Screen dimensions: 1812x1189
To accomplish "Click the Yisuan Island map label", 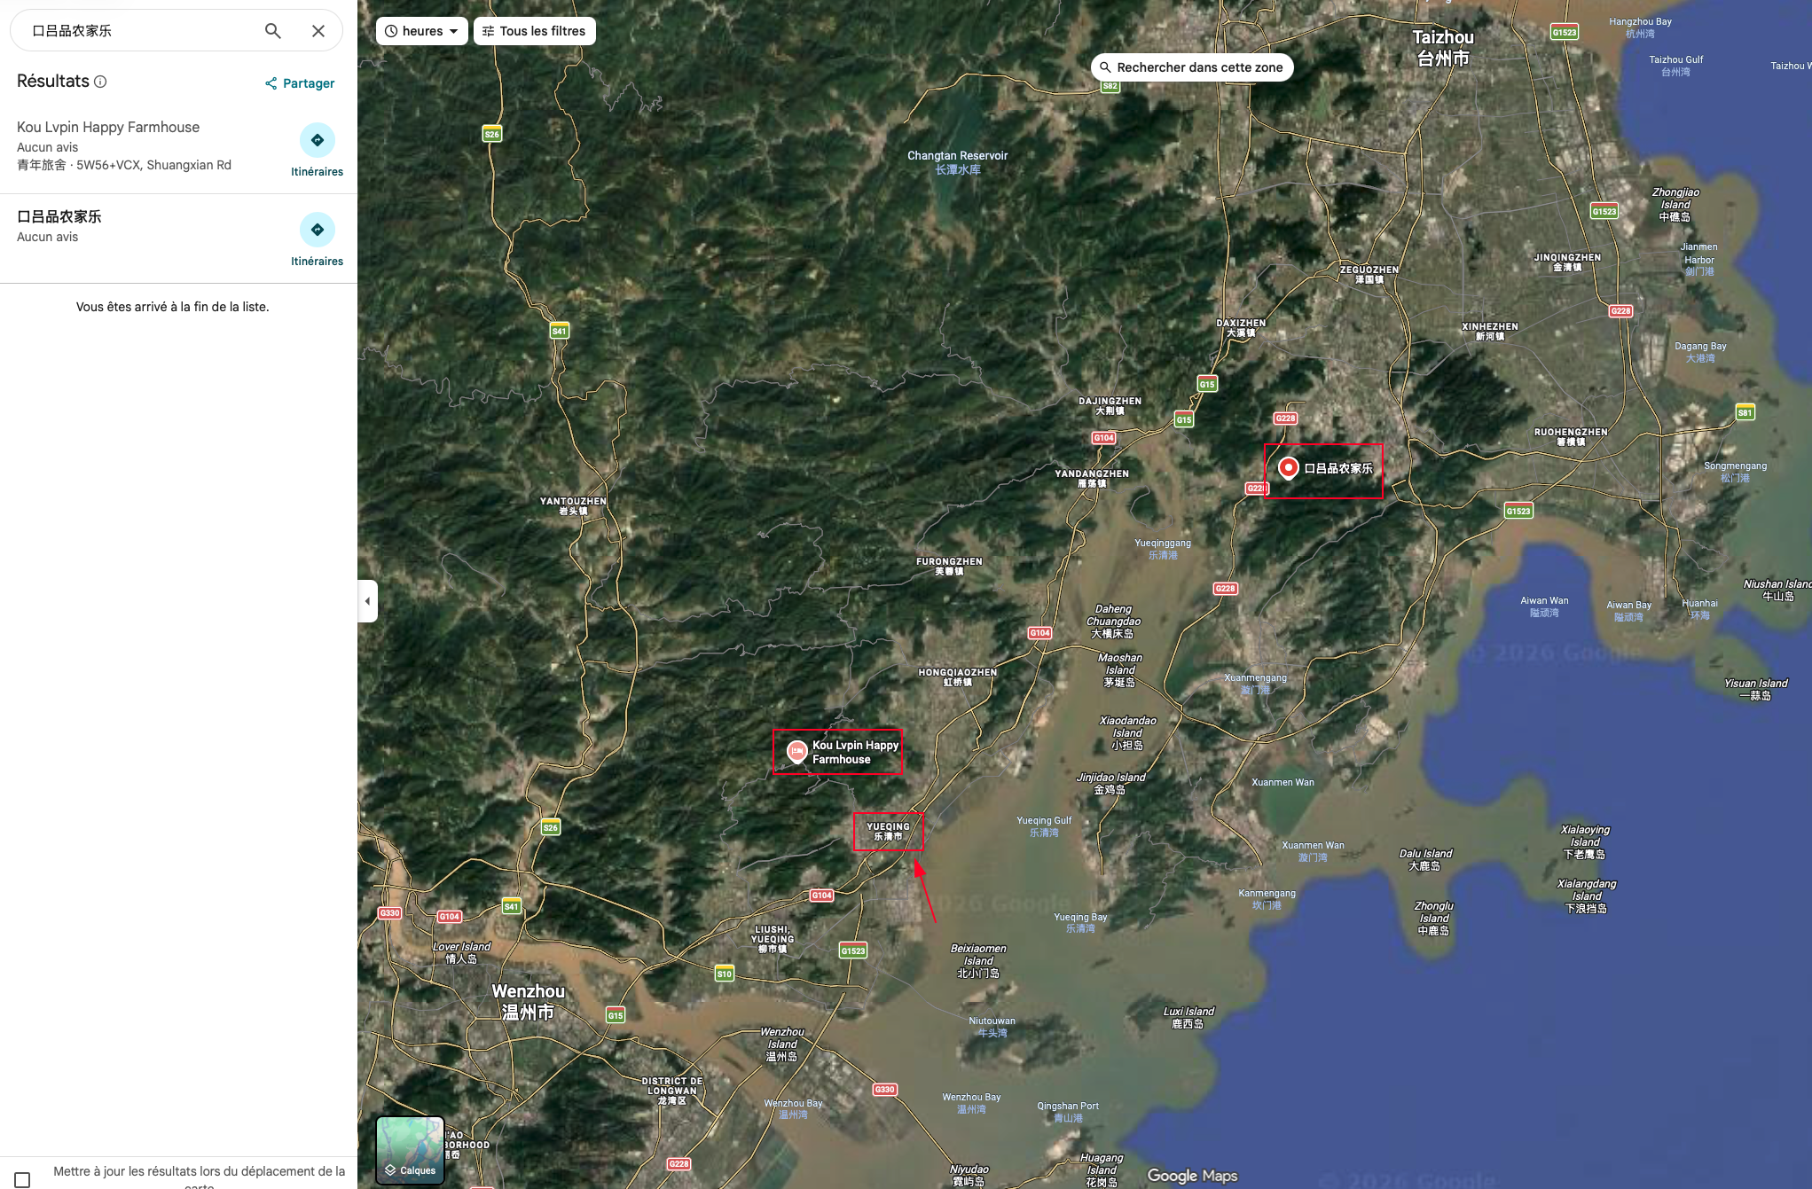I will (x=1755, y=690).
